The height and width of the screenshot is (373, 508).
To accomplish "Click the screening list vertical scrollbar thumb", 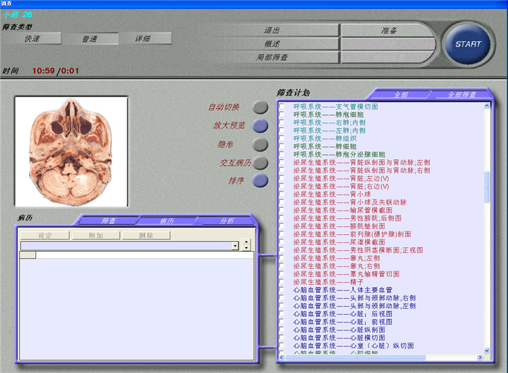I will tap(488, 186).
